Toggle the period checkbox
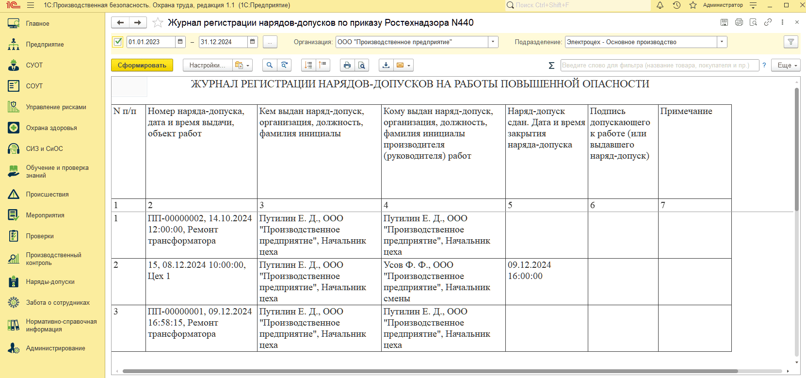 (118, 42)
